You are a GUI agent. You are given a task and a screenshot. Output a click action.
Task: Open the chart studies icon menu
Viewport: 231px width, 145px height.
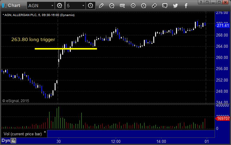(112, 6)
